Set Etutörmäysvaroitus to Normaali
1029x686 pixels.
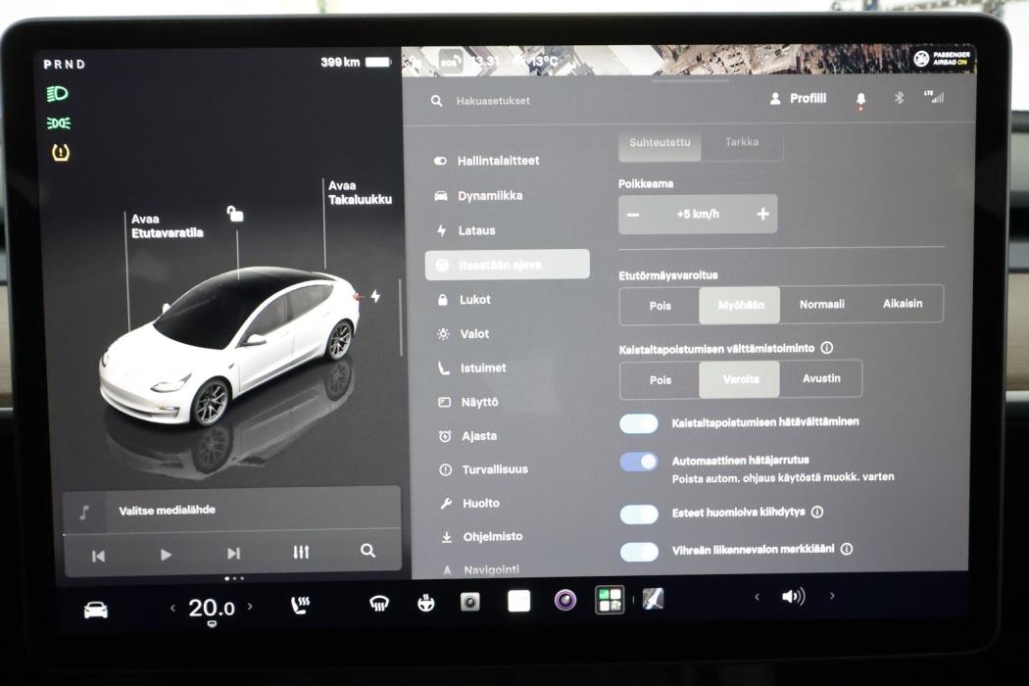coord(821,305)
